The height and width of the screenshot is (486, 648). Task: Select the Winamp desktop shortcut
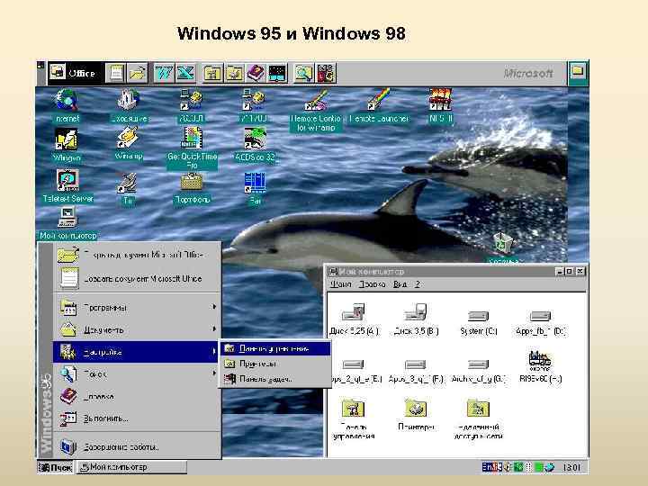click(x=129, y=143)
